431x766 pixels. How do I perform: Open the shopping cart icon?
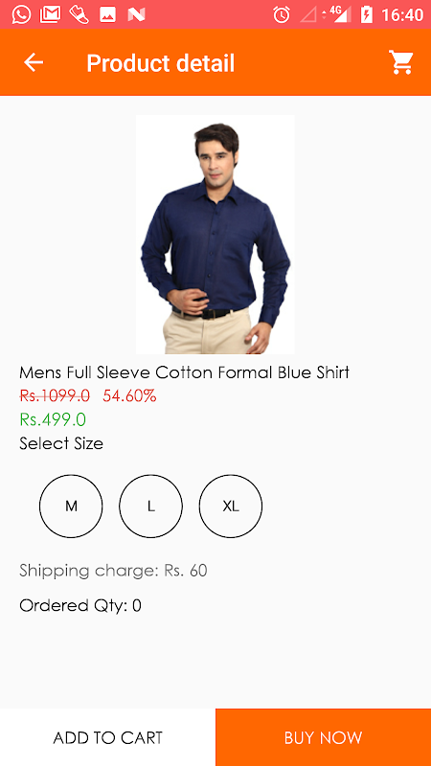point(401,62)
